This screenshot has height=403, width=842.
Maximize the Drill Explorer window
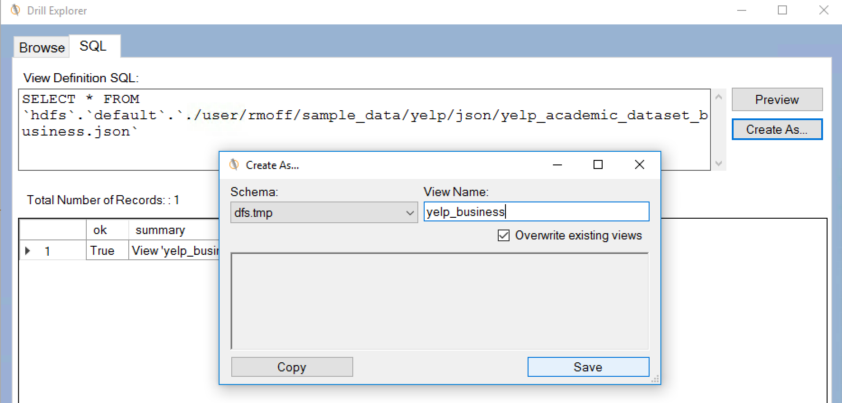782,10
